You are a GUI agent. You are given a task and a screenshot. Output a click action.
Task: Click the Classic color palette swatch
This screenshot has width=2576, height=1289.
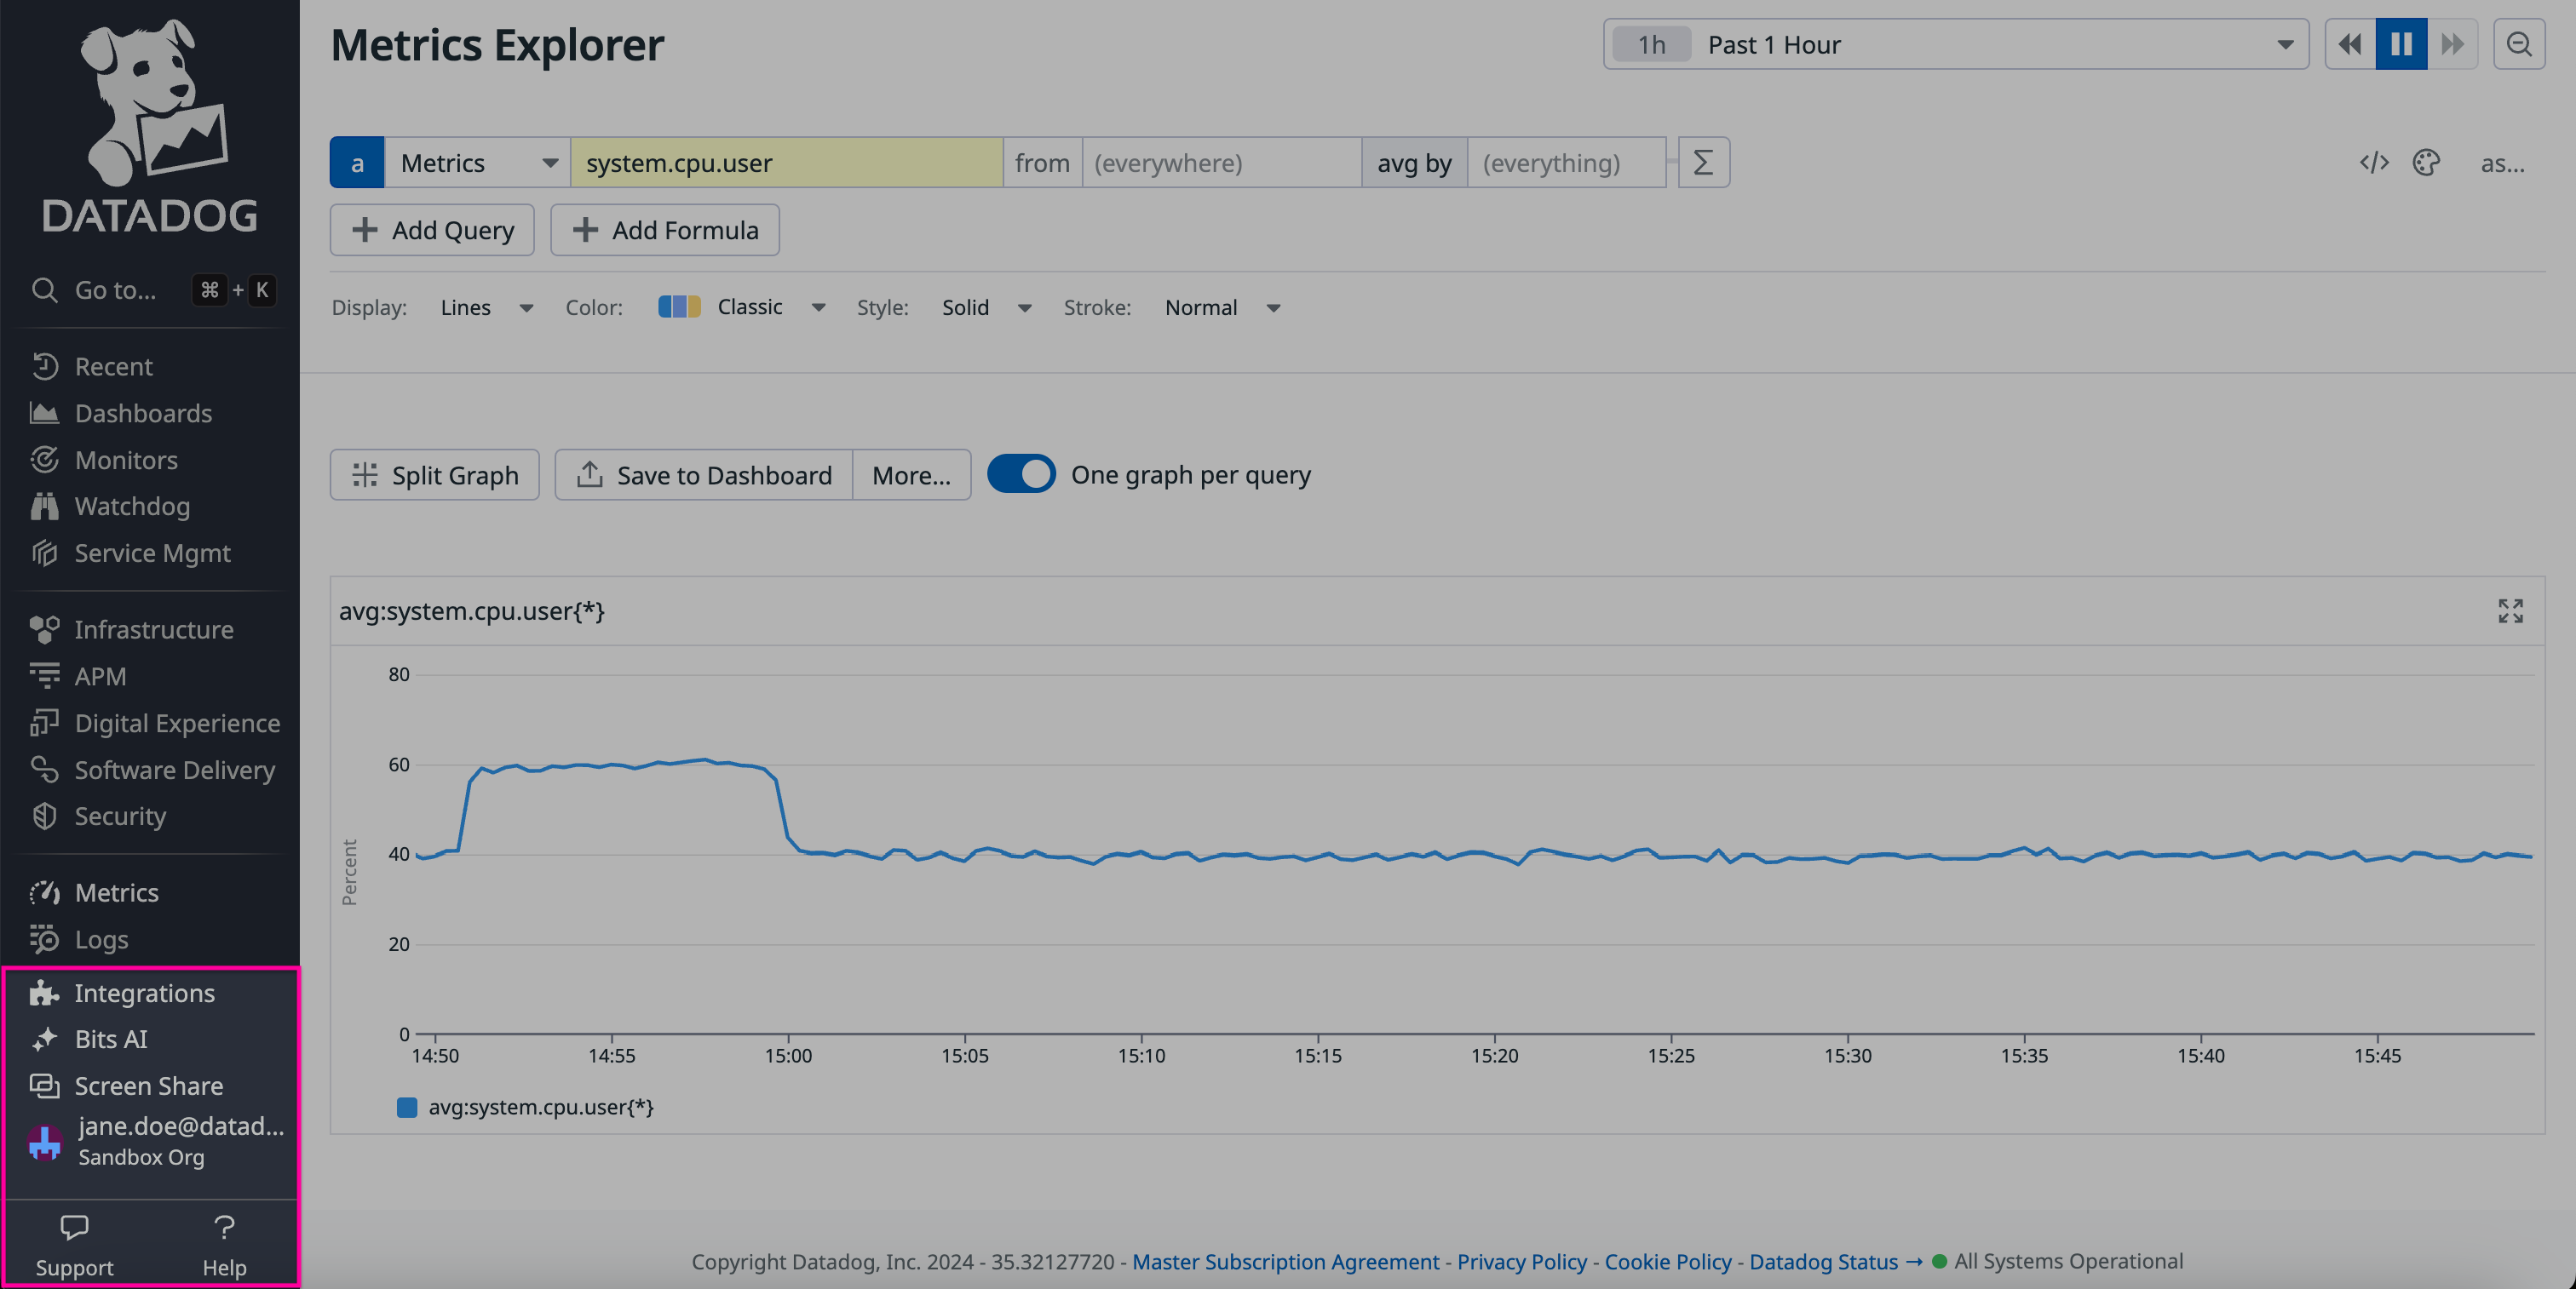679,306
